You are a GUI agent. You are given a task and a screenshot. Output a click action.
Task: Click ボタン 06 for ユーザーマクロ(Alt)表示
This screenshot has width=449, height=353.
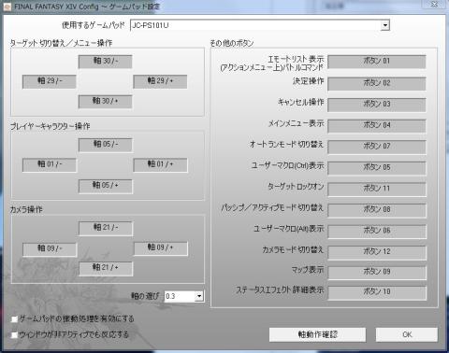pyautogui.click(x=377, y=231)
